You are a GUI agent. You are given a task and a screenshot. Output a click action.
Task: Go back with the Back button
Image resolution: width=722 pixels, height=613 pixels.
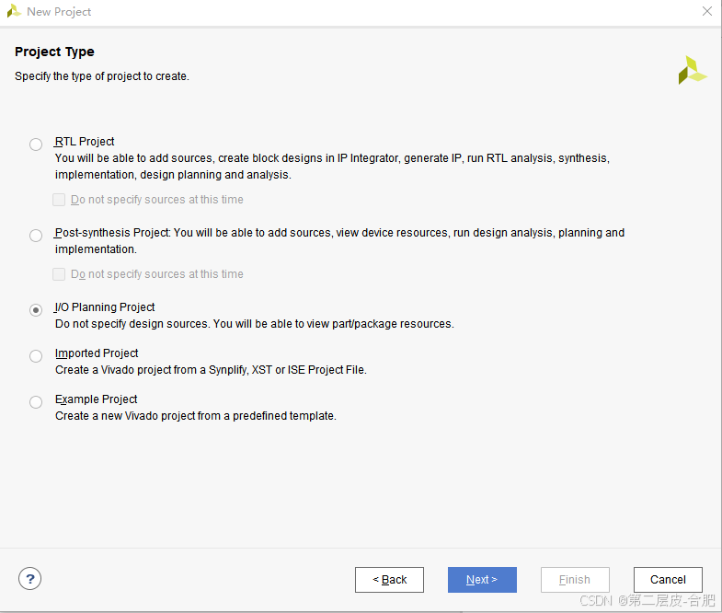[389, 579]
